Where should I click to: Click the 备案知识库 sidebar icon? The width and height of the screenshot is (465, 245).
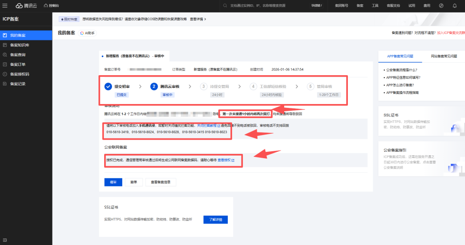click(5, 45)
